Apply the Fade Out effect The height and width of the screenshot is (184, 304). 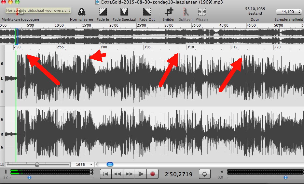(x=147, y=12)
